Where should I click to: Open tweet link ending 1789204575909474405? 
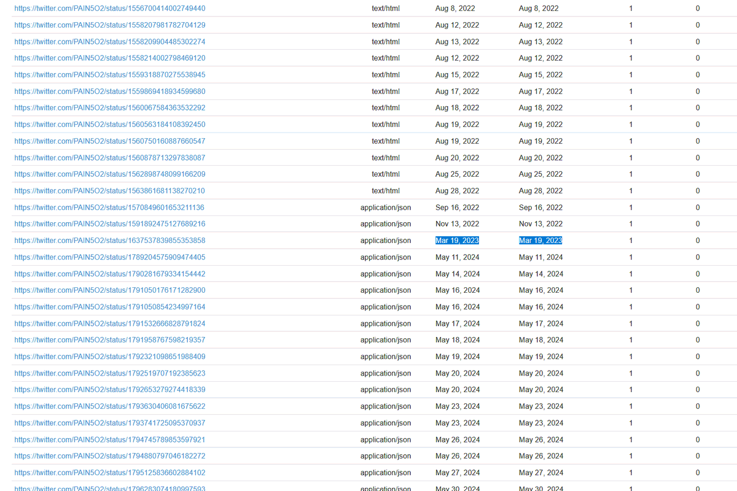(x=110, y=257)
